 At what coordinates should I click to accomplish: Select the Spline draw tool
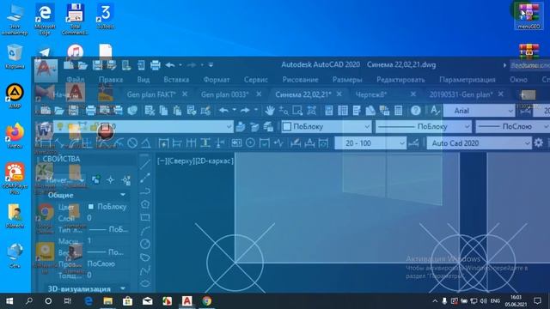[145, 270]
